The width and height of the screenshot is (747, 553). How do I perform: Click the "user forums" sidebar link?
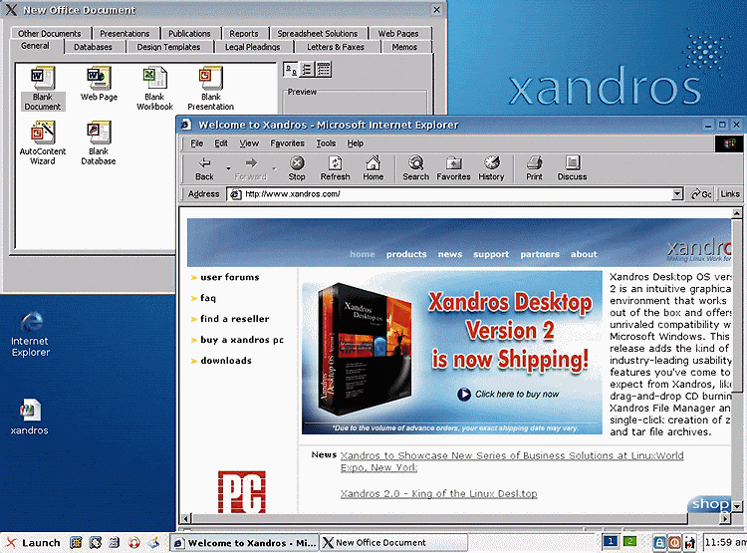[229, 277]
